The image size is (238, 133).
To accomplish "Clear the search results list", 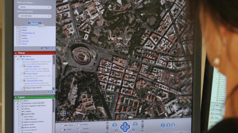I will tap(44, 48).
